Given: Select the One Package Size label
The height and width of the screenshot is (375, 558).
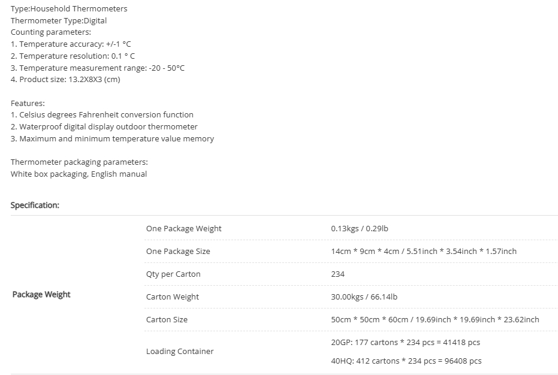Looking at the screenshot, I should point(178,251).
